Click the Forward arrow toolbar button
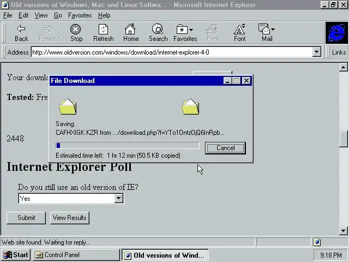Viewport: 349px width, 262px height. (x=49, y=33)
